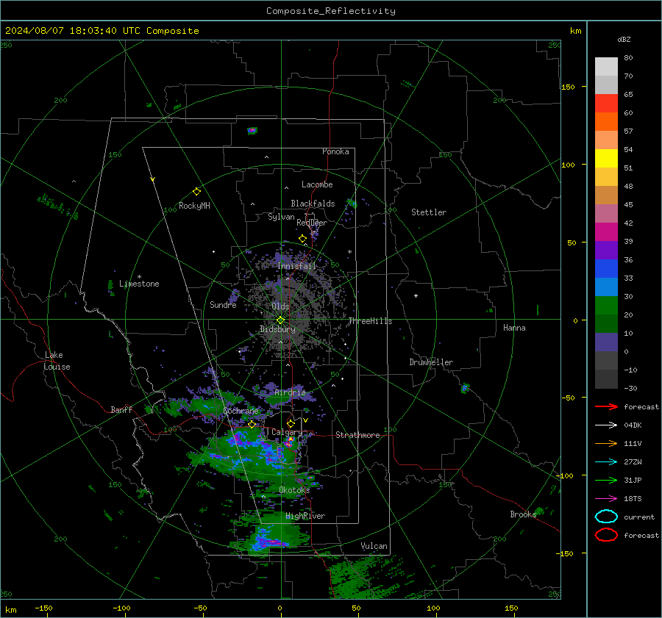Pick the royal blue 33-36 dBZ swatch
This screenshot has height=618, width=662.
(x=606, y=268)
